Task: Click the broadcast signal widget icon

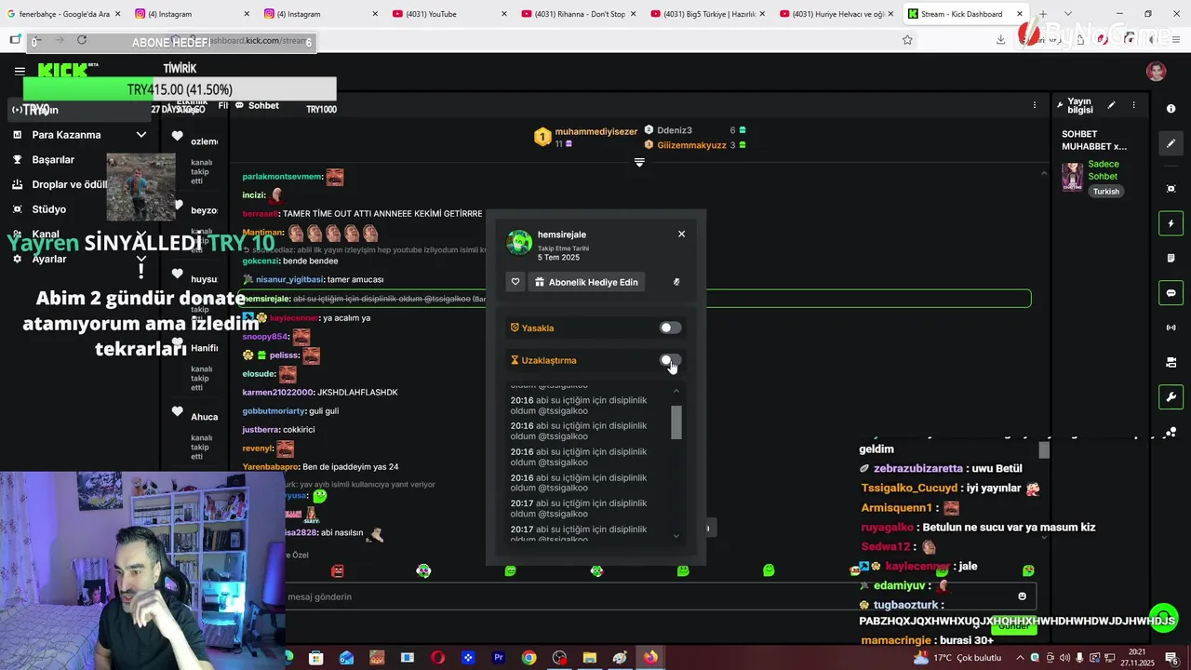Action: (1171, 328)
